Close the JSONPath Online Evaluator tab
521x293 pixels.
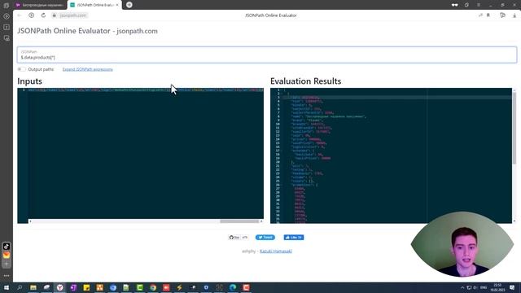tap(117, 5)
